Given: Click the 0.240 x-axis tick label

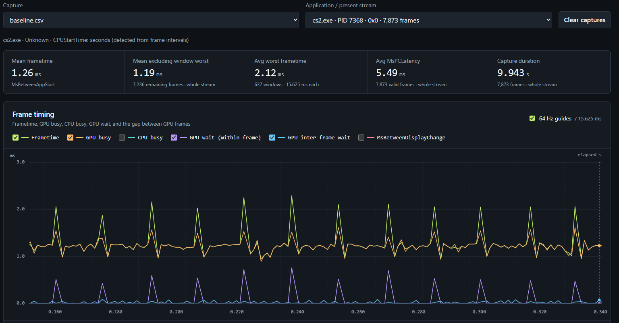Looking at the screenshot, I should point(297,312).
